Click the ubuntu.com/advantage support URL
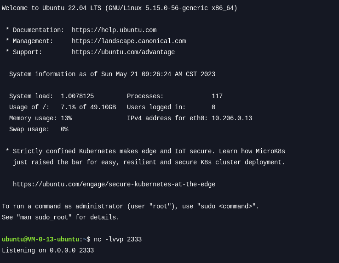339x263 pixels. tap(123, 52)
